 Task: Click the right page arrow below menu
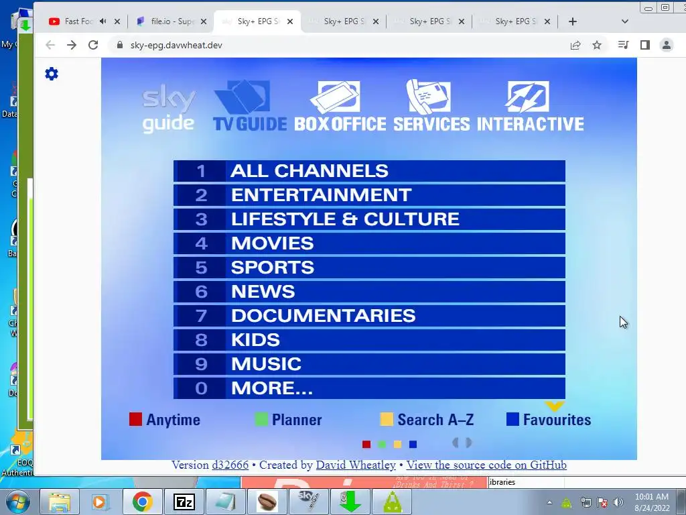tap(468, 443)
